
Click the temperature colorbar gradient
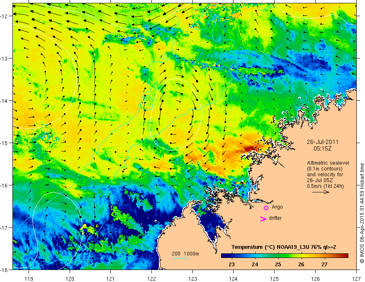click(x=285, y=255)
